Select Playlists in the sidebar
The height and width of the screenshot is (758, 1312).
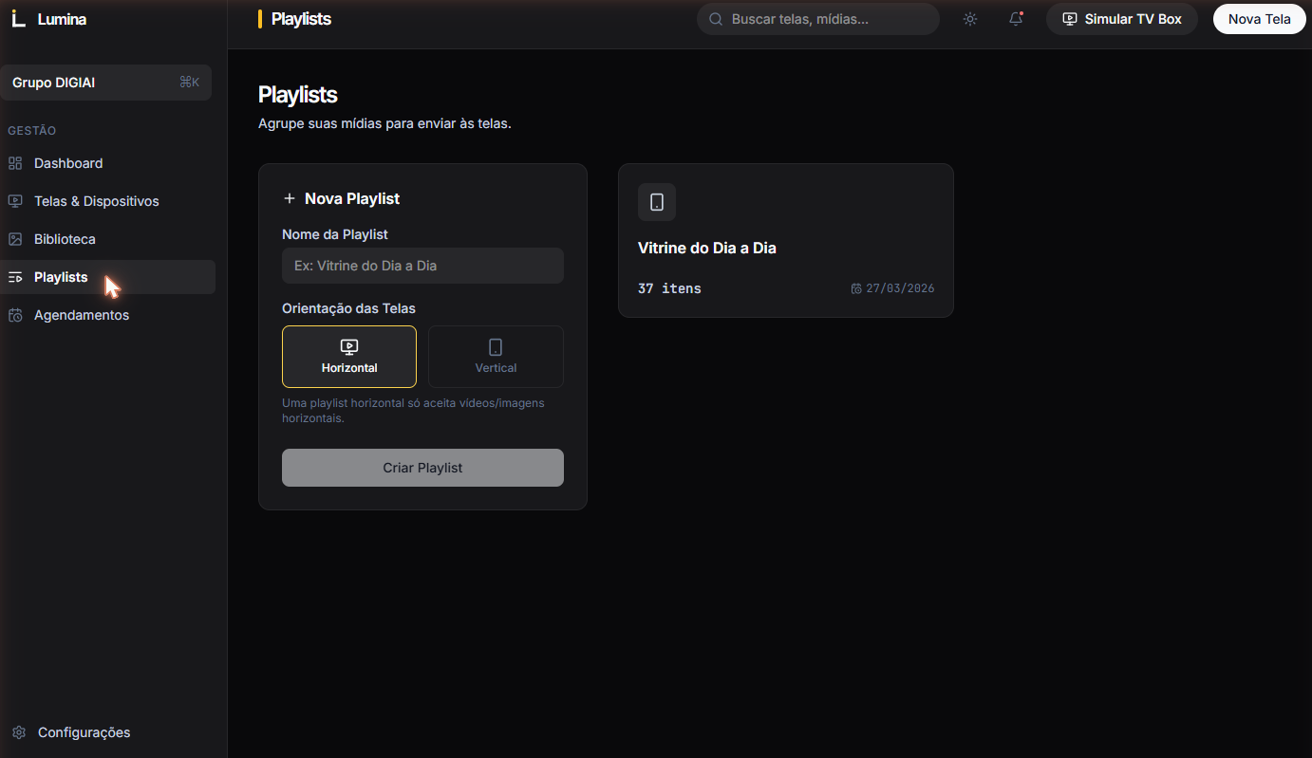[108, 277]
